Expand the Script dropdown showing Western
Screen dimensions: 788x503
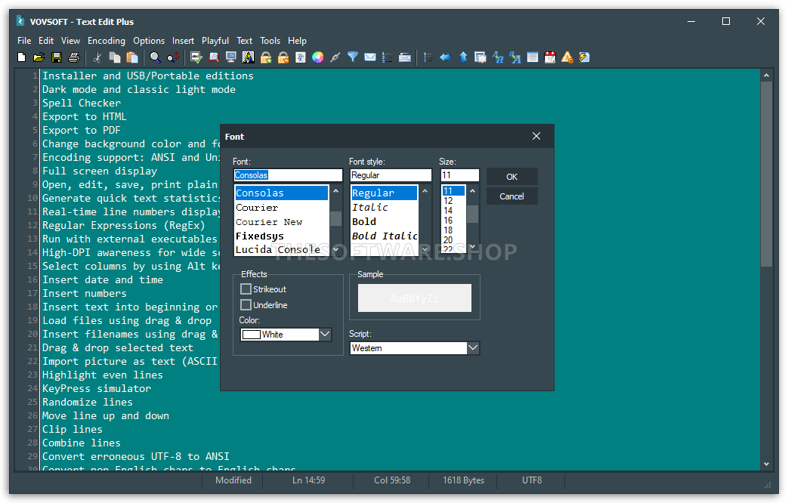(415, 347)
